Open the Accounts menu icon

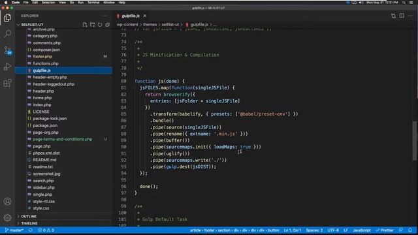point(7,202)
